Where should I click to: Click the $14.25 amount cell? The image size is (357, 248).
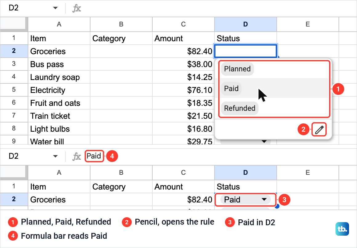point(183,77)
